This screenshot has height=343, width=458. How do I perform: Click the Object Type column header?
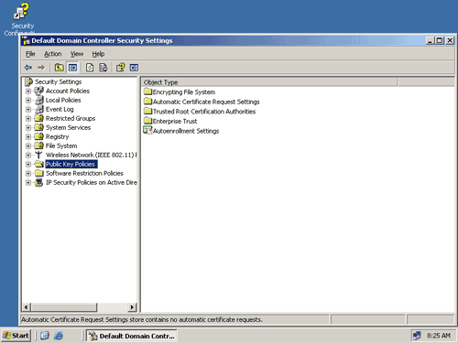tap(269, 82)
